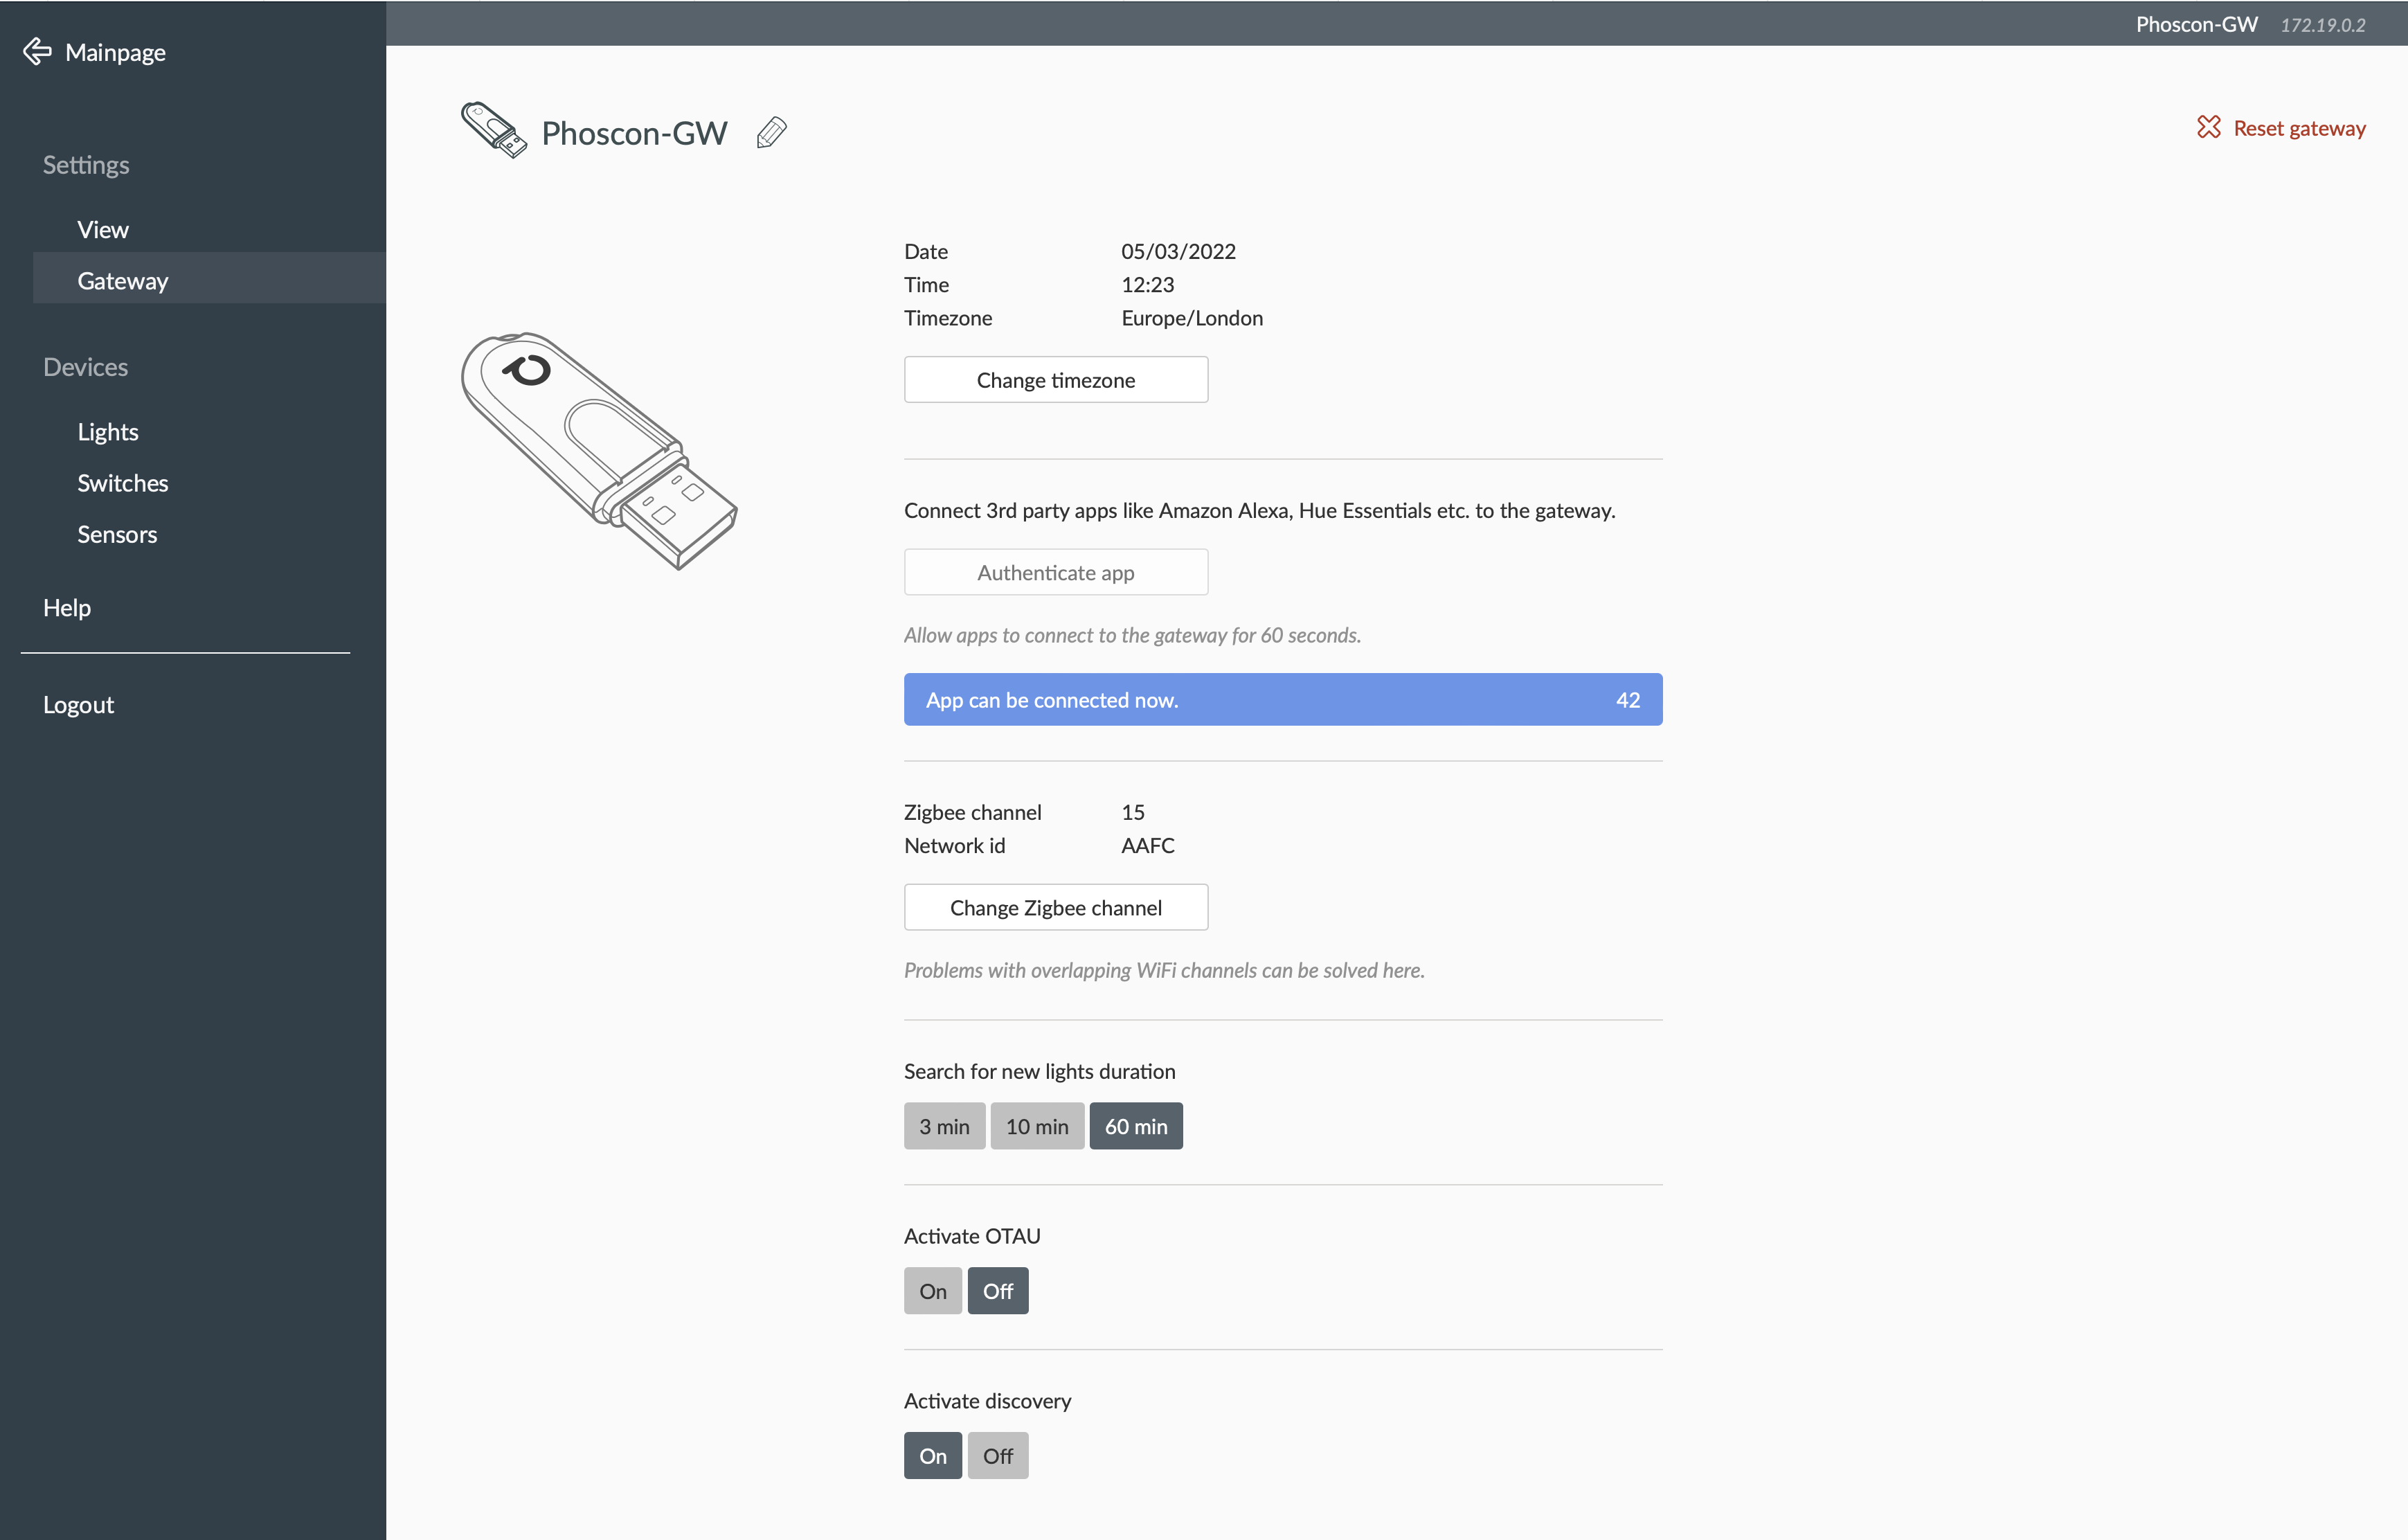Click the Switches icon in sidebar
This screenshot has height=1540, width=2408.
[121, 481]
